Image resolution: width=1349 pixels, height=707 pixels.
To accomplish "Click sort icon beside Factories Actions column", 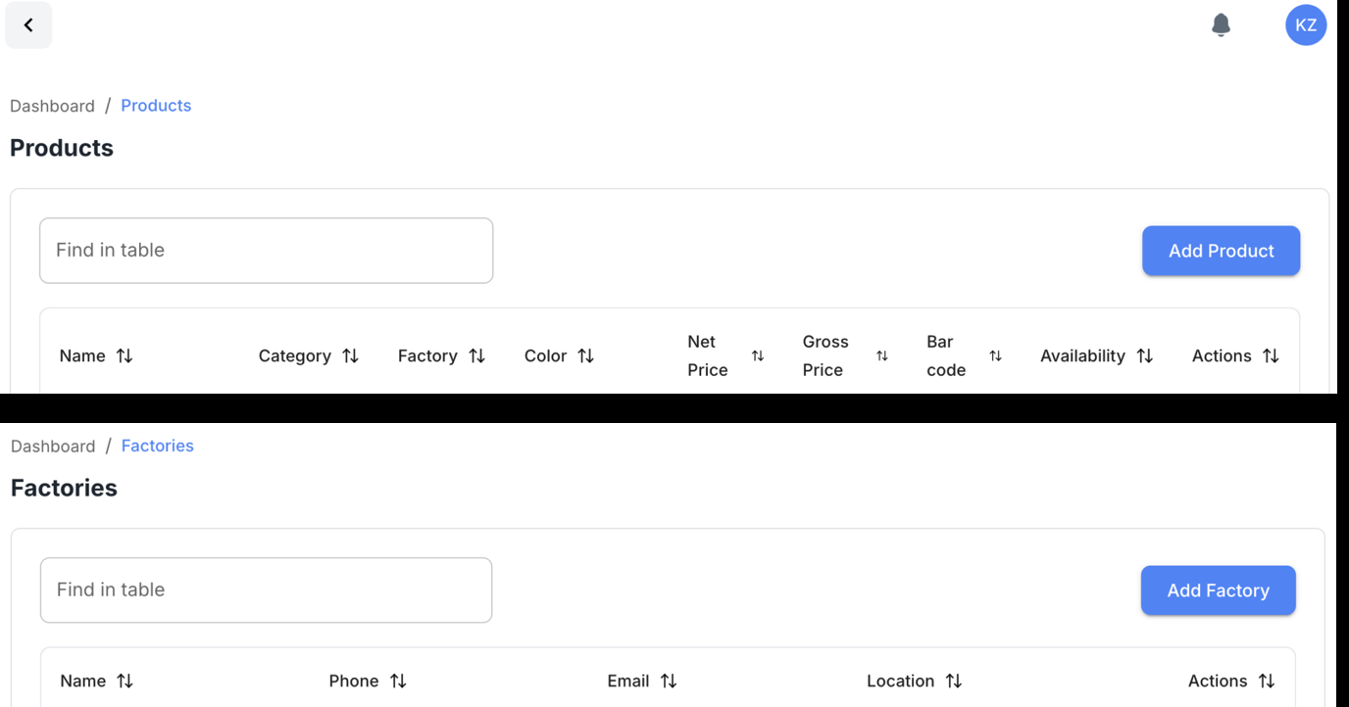I will tap(1267, 681).
